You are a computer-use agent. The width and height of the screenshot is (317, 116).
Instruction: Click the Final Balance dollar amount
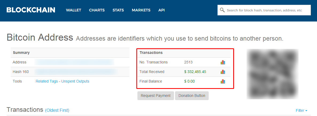tap(189, 81)
